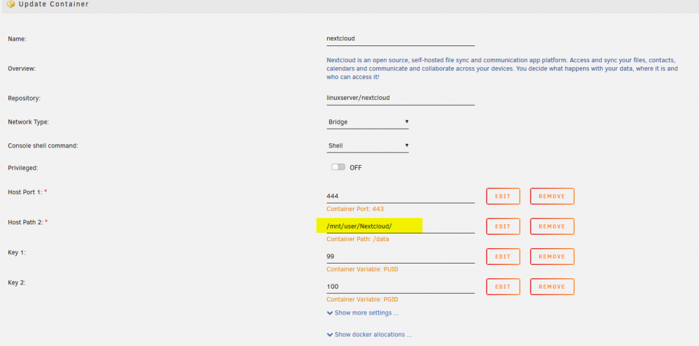Edit the Host Port 1 entry
This screenshot has height=346, width=699.
503,196
